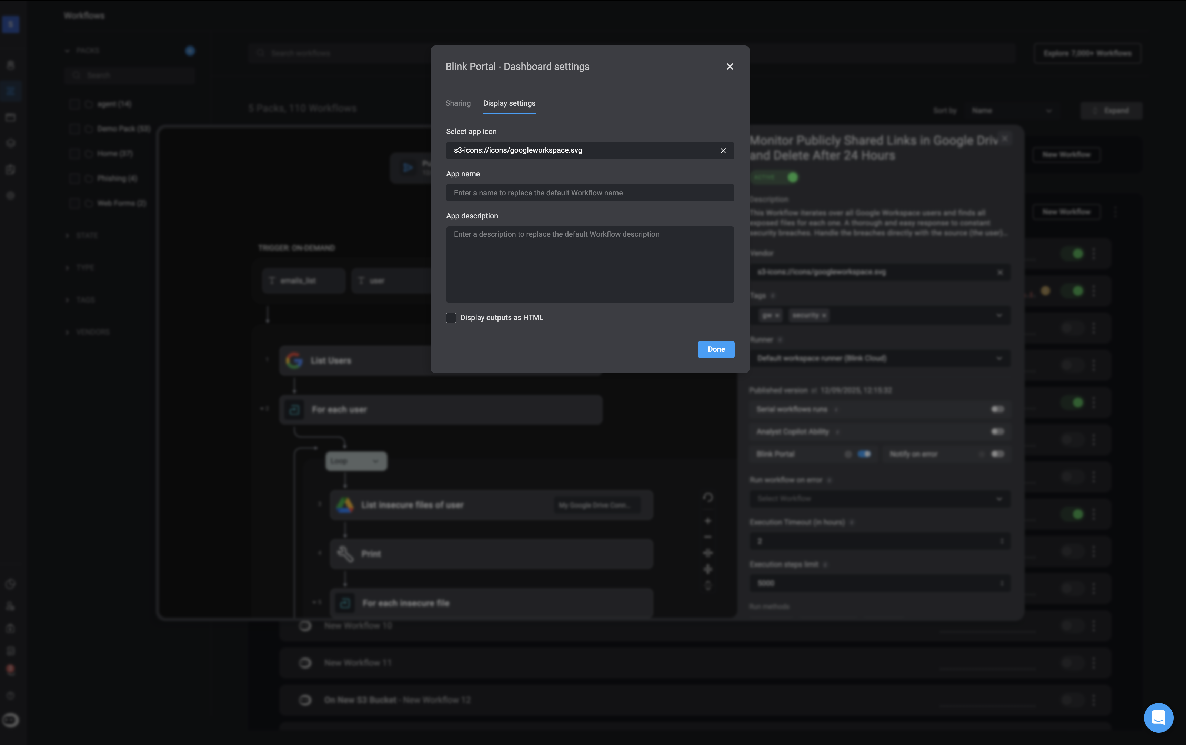This screenshot has height=745, width=1186.
Task: Click Explore 7,000+ Workflows button
Action: pyautogui.click(x=1087, y=53)
